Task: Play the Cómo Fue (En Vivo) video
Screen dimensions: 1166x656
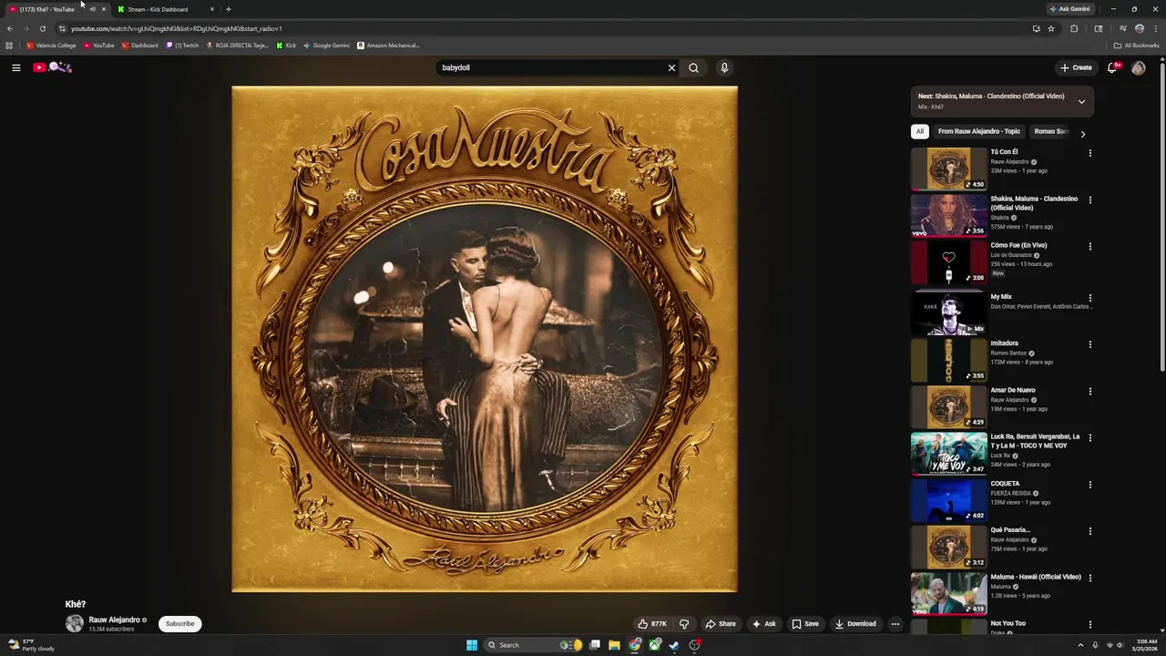Action: [948, 261]
